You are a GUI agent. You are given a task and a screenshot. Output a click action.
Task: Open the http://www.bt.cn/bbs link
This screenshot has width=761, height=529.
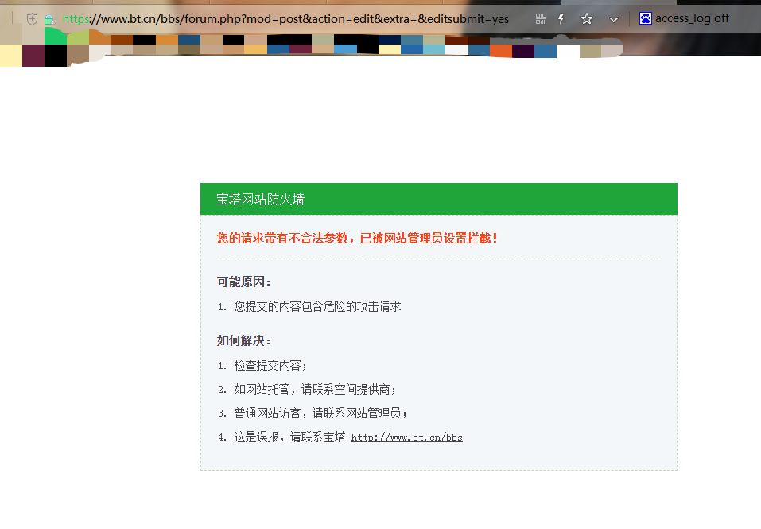pos(406,438)
